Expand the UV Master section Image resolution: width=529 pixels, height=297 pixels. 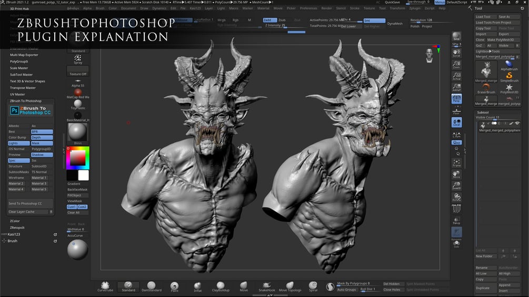click(17, 94)
